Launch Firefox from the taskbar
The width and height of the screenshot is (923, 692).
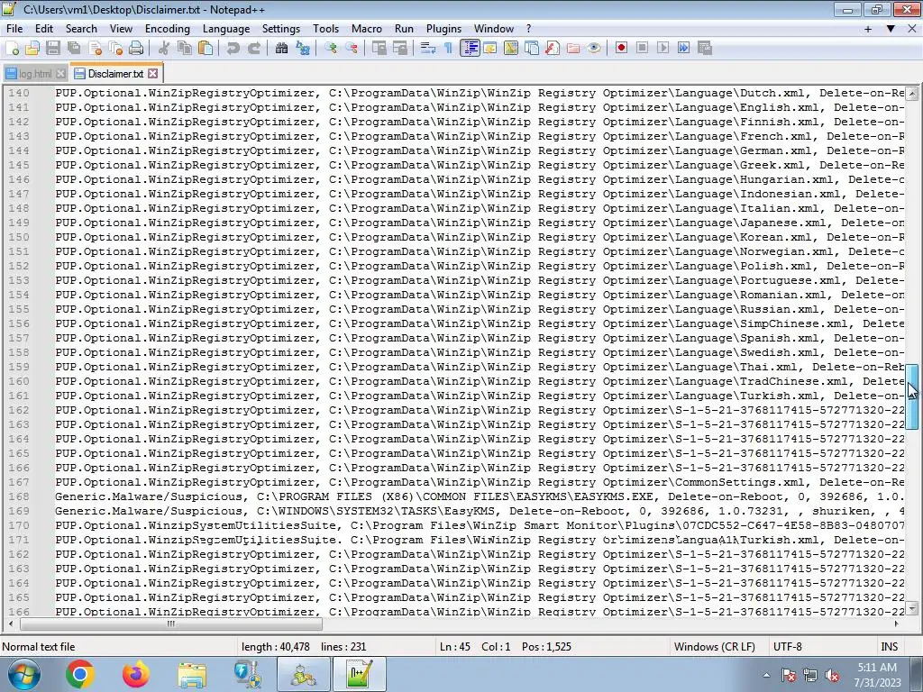pos(136,674)
